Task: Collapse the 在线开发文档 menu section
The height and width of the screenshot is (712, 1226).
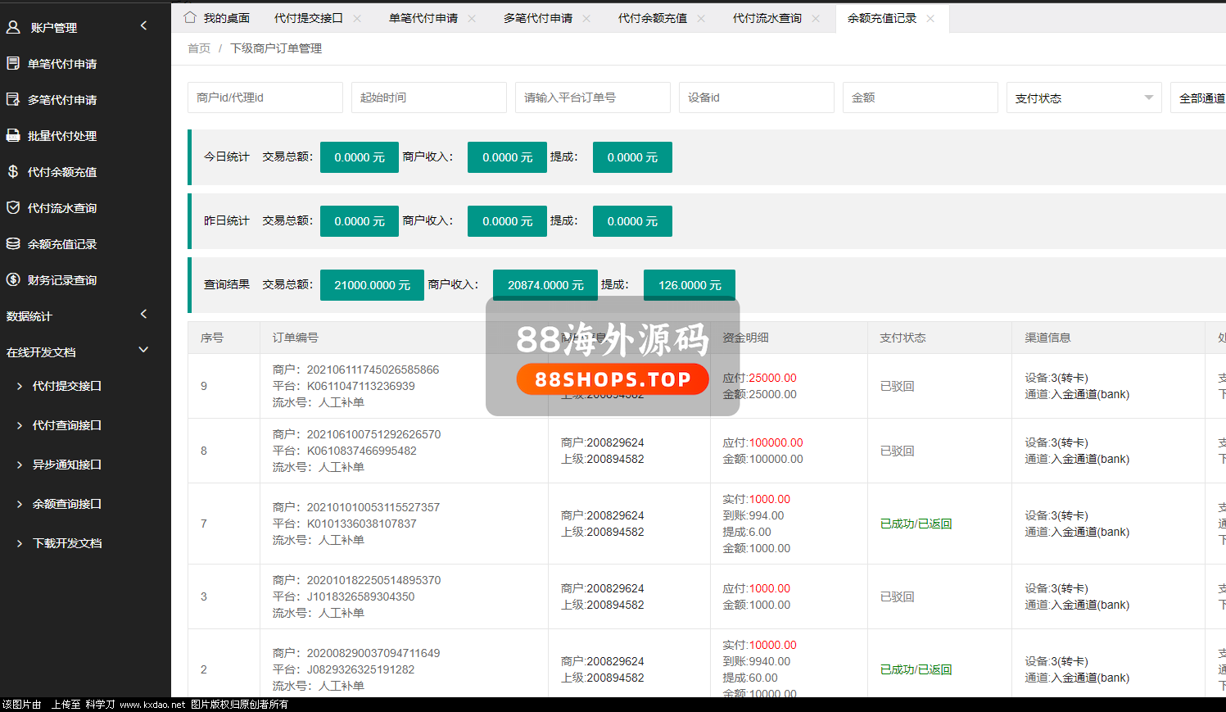Action: 143,350
